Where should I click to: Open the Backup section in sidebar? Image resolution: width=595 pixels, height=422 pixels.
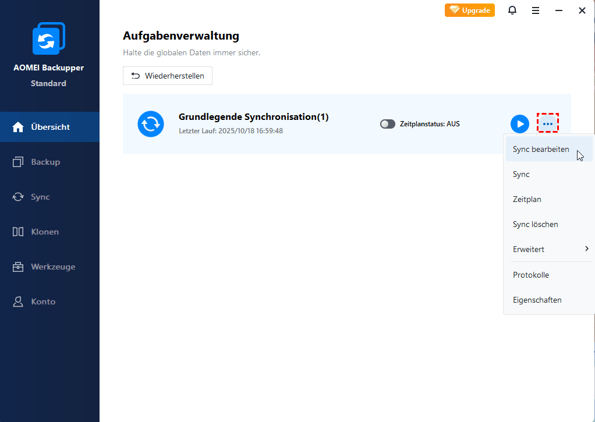coord(49,162)
